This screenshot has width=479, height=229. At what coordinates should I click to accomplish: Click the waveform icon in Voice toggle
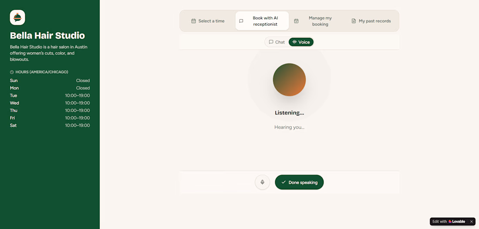pyautogui.click(x=294, y=42)
